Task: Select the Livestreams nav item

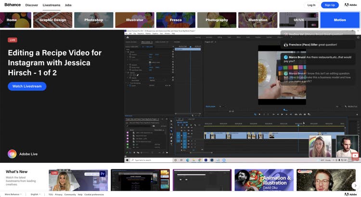Action: (x=52, y=5)
